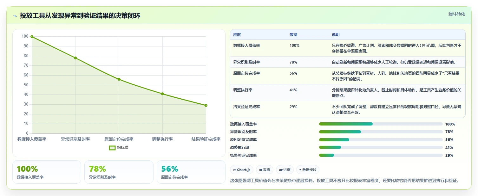This screenshot has width=478, height=196.
Task: Click the 数据 column header in the table
Action: [293, 35]
